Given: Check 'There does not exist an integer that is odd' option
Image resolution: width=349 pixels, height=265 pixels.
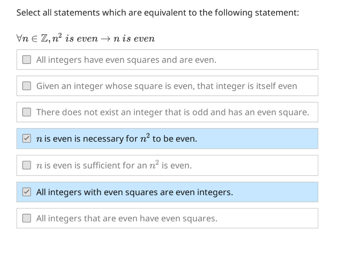Looking at the screenshot, I should coord(26,112).
